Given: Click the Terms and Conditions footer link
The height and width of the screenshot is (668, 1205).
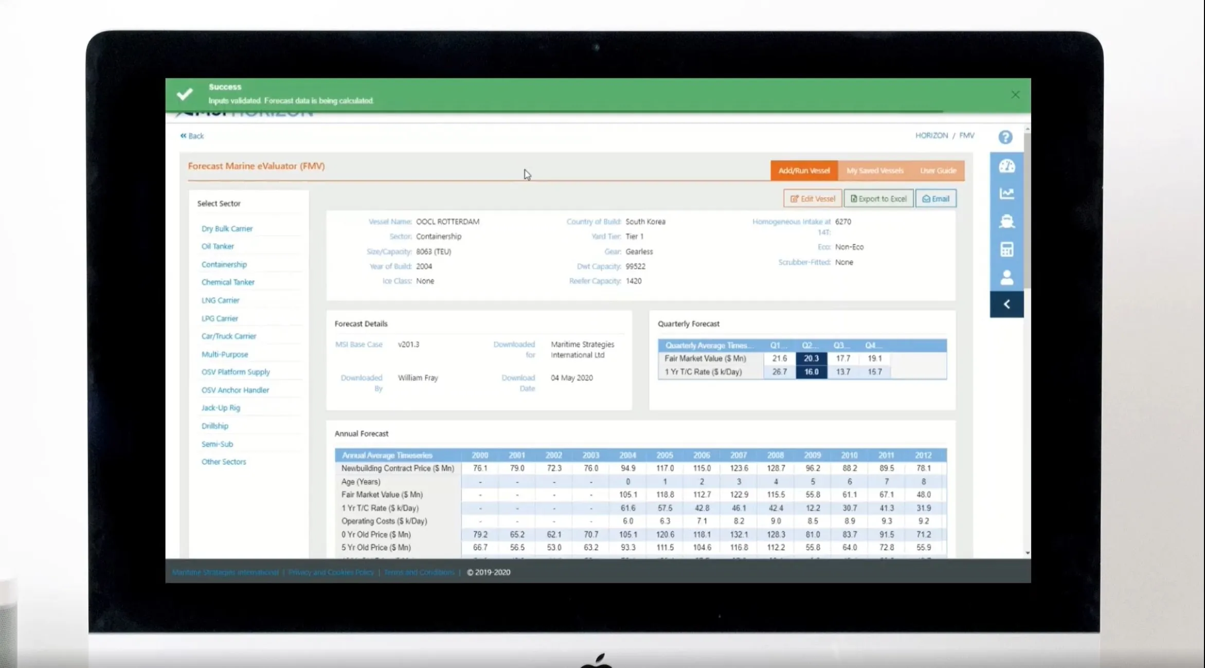Looking at the screenshot, I should point(419,572).
